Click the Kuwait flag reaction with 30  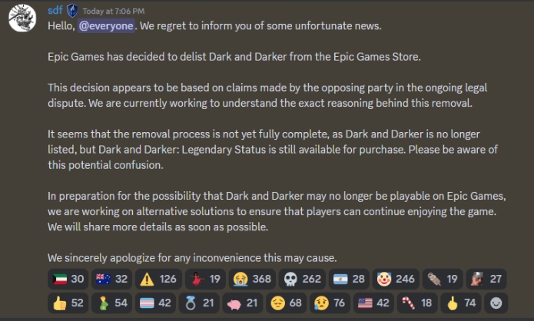pyautogui.click(x=68, y=279)
